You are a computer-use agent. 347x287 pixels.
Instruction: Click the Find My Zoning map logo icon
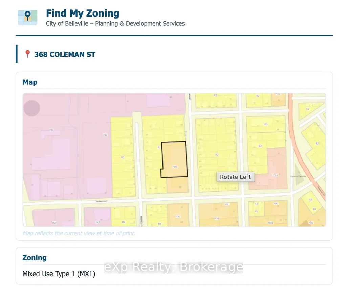(x=28, y=18)
